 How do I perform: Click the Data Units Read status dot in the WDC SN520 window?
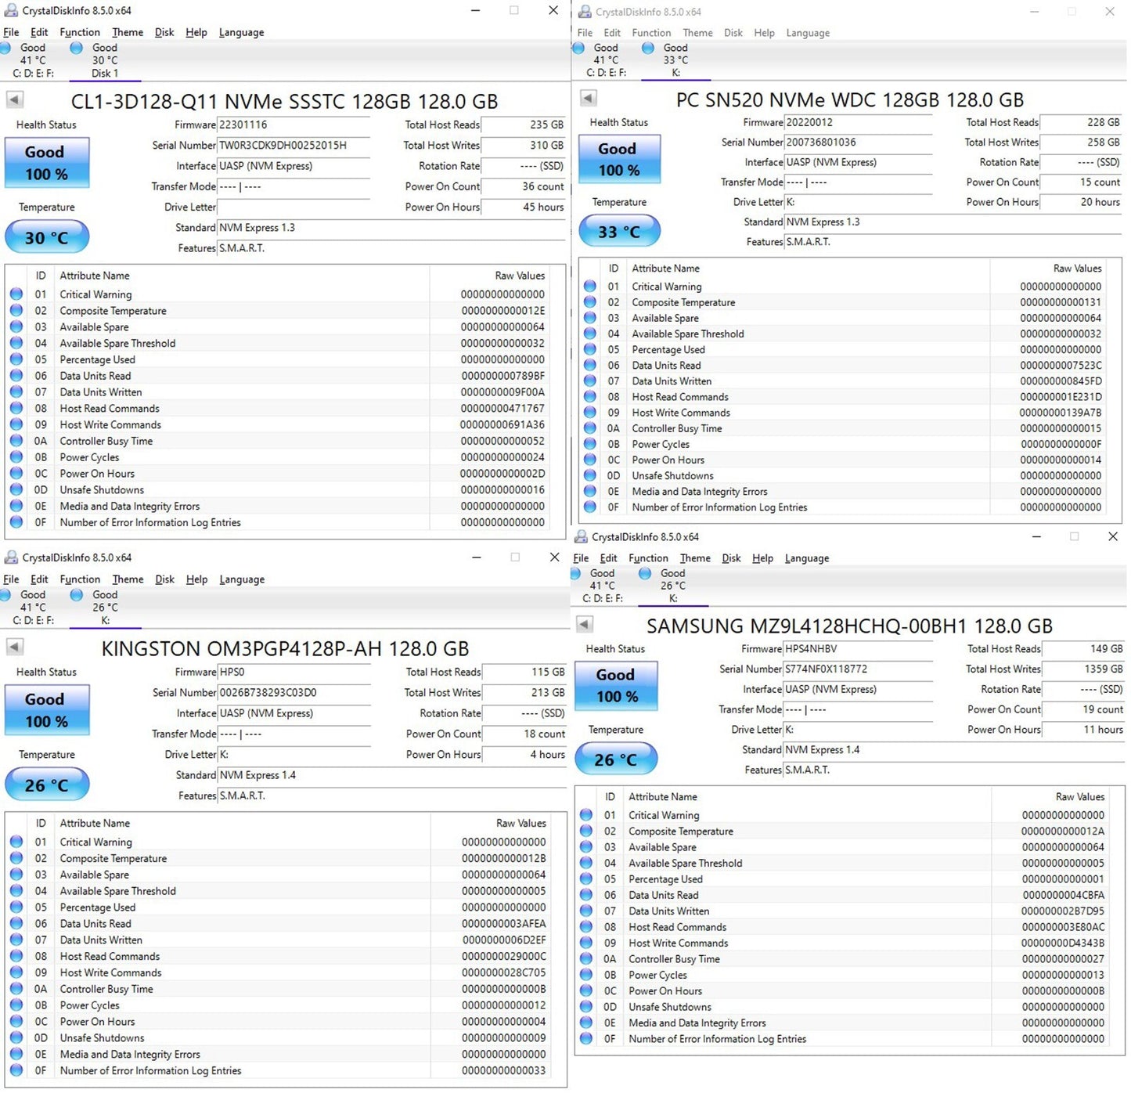(590, 366)
